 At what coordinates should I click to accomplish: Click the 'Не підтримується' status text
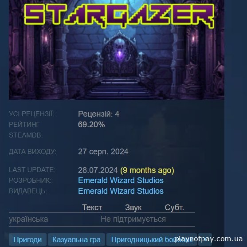(x=133, y=219)
